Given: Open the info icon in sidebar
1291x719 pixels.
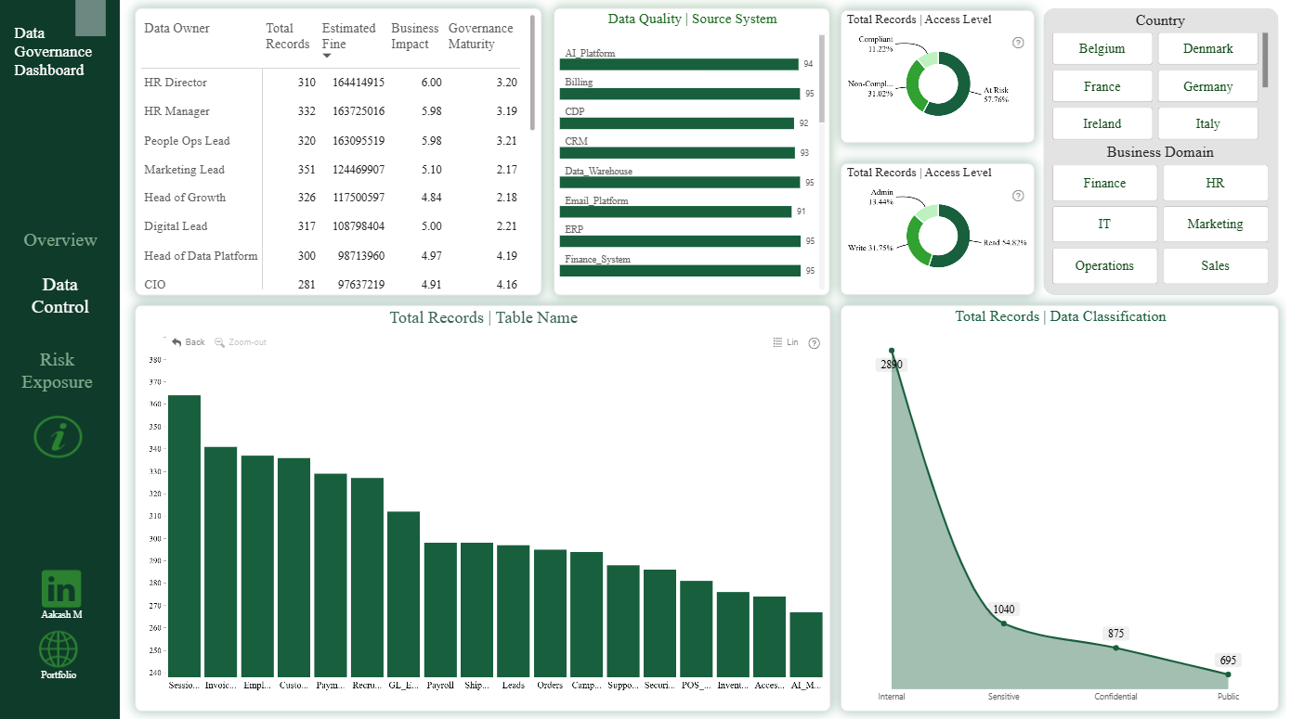Looking at the screenshot, I should [x=59, y=436].
